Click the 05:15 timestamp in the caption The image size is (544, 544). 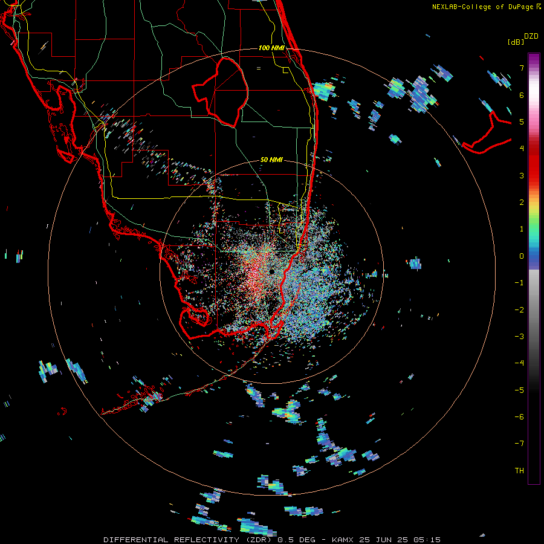click(427, 540)
